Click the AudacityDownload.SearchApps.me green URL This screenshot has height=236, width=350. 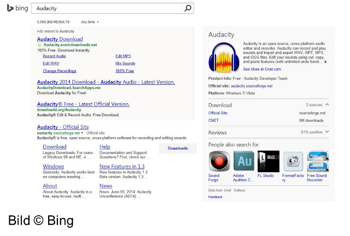click(69, 87)
